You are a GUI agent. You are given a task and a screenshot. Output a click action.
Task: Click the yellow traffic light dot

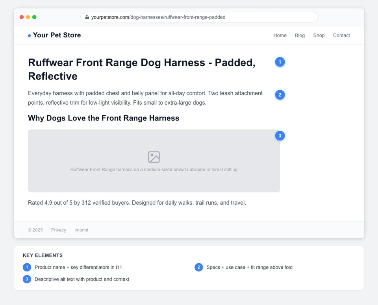click(28, 17)
